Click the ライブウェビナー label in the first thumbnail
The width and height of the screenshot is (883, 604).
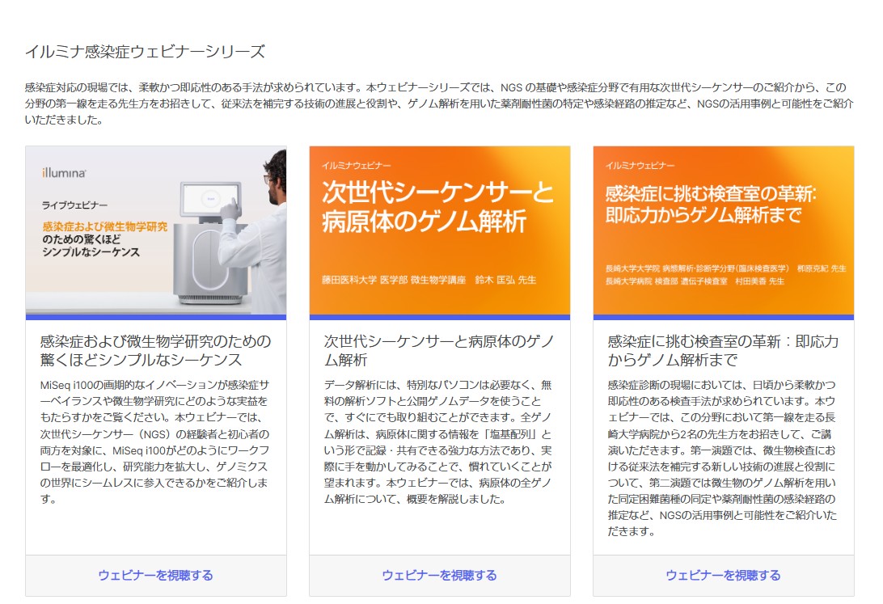(74, 205)
